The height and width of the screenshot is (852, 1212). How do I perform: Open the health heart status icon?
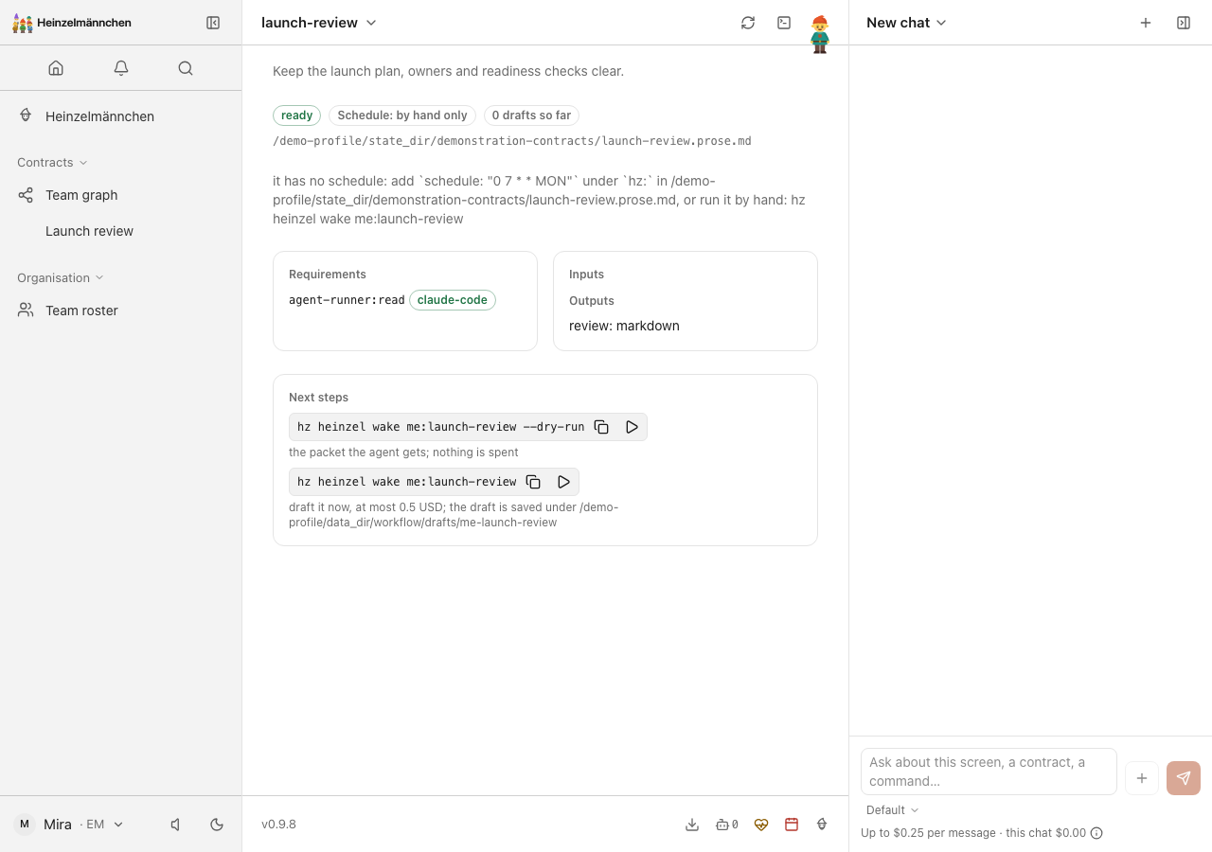[x=761, y=825]
